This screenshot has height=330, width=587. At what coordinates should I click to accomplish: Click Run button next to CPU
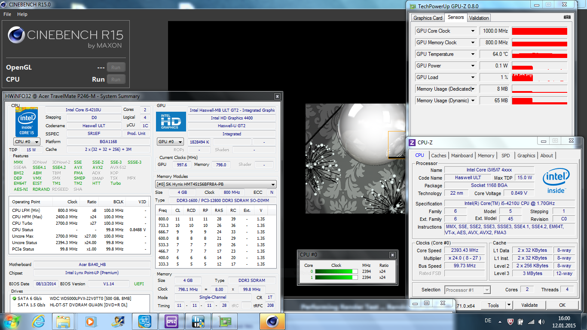(116, 79)
